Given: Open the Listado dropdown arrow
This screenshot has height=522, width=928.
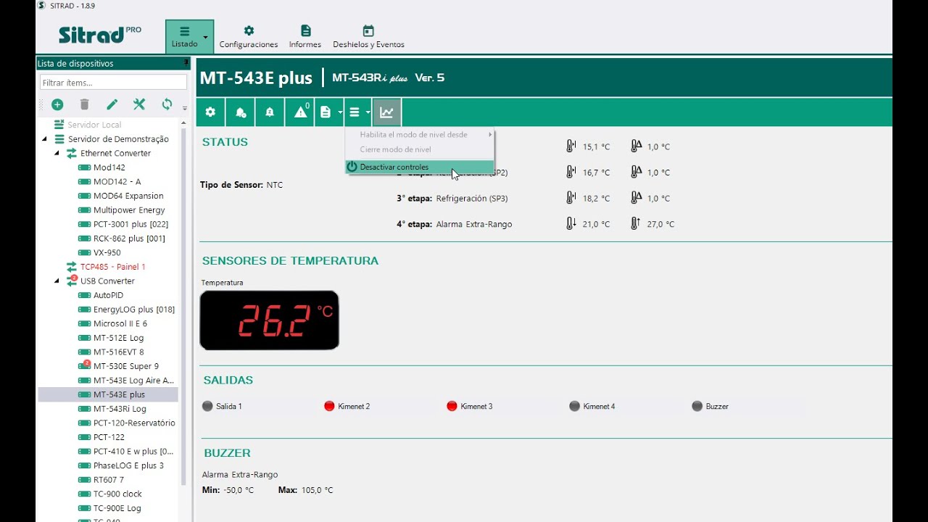Looking at the screenshot, I should pos(206,36).
